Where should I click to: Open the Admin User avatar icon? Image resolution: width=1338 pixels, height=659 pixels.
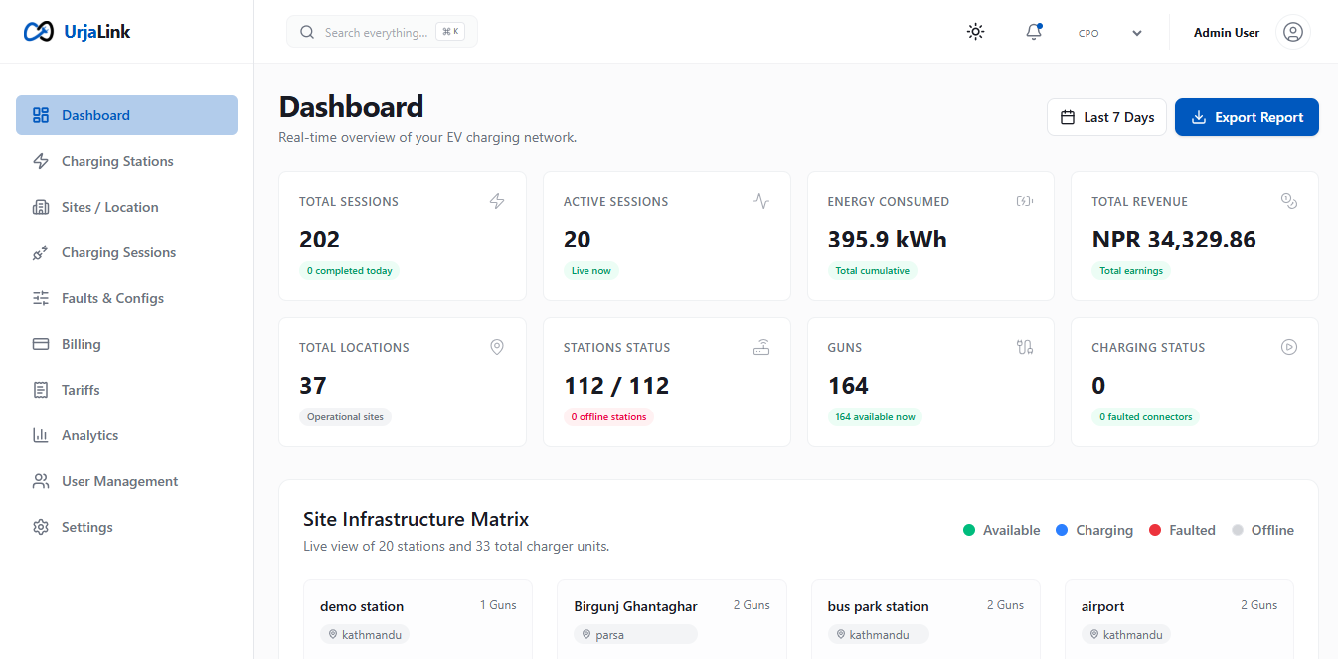[x=1292, y=32]
